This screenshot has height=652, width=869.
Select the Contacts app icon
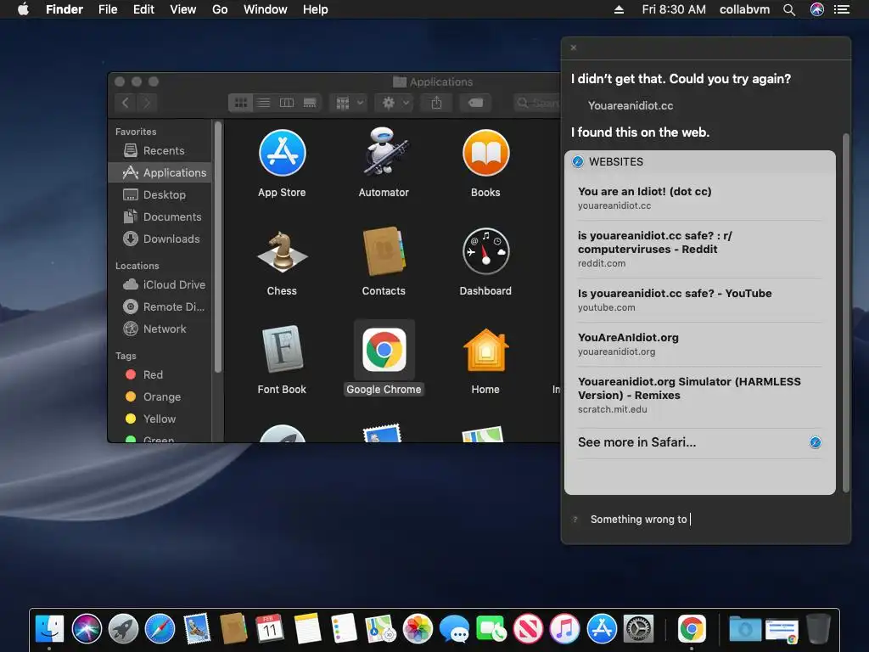coord(384,251)
